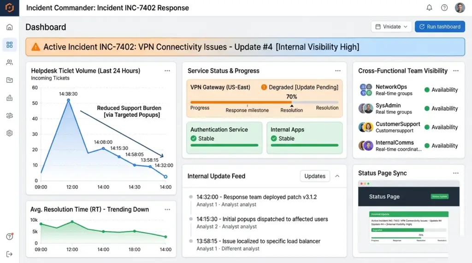Click the Run tashboard button
The image size is (472, 263).
pos(439,27)
